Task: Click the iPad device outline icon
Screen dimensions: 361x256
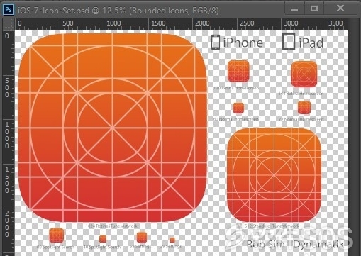Action: (x=289, y=41)
